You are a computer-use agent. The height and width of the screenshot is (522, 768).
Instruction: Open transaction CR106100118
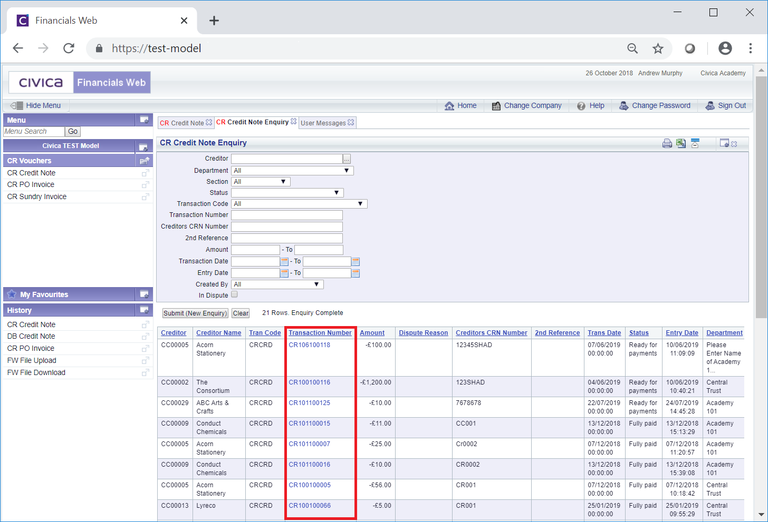point(310,345)
